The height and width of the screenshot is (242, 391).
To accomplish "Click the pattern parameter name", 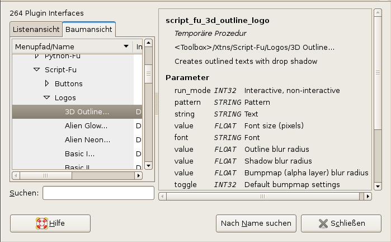I will coord(187,102).
